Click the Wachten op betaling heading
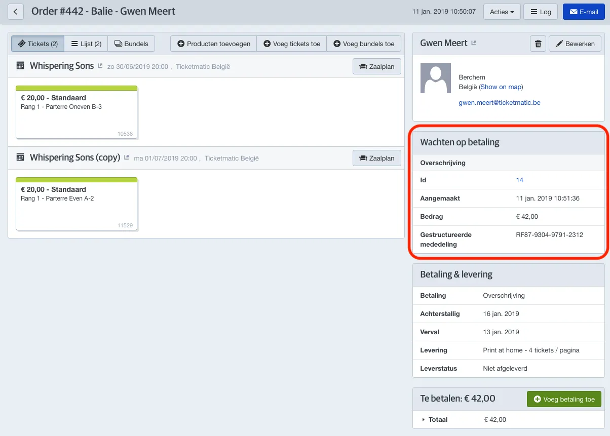 pos(460,142)
